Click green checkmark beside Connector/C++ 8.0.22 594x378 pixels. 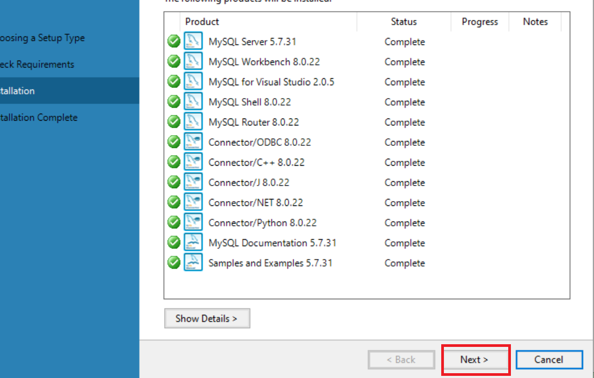(x=174, y=161)
